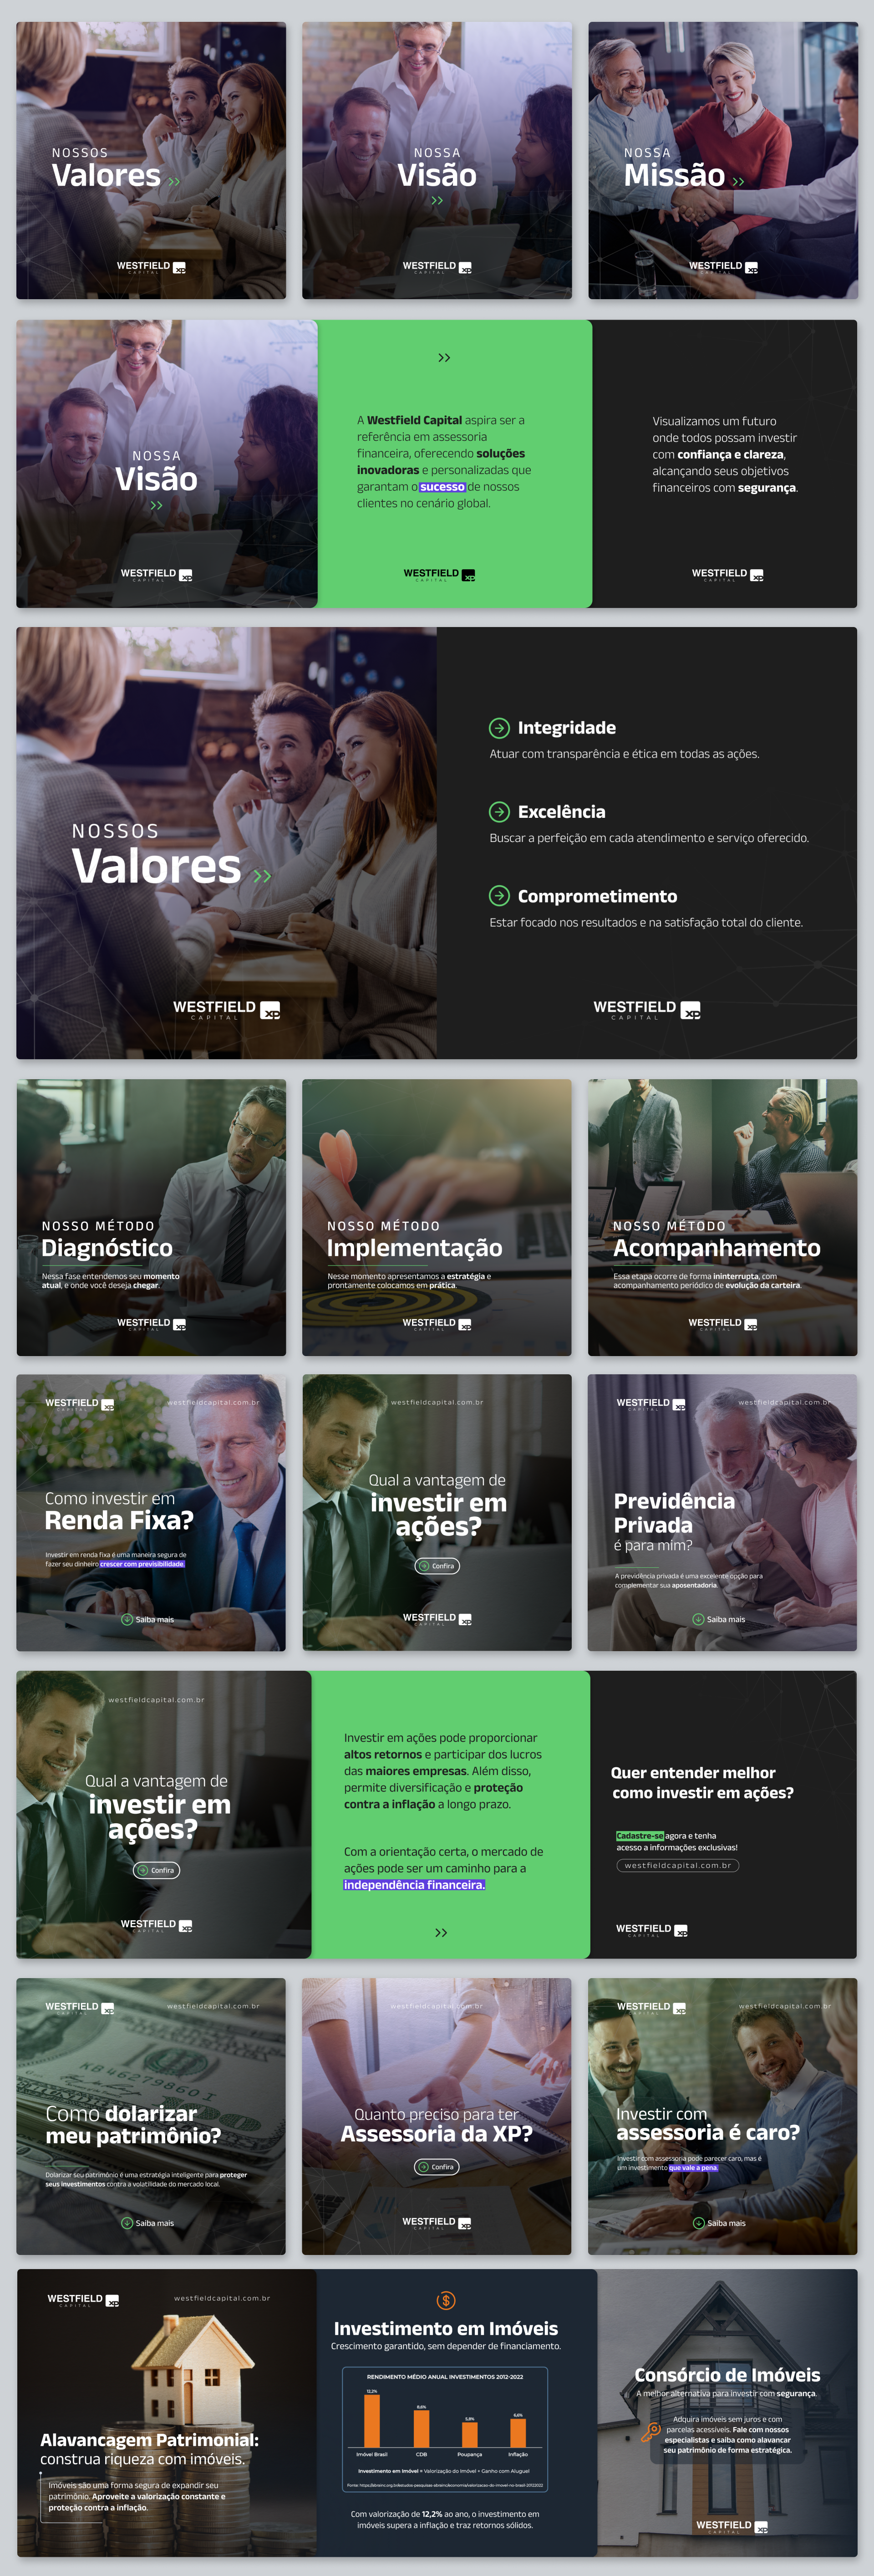Viewport: 874px width, 2576px height.
Task: Open the Nosso Método Diagnóstico card
Action: pyautogui.click(x=151, y=1217)
